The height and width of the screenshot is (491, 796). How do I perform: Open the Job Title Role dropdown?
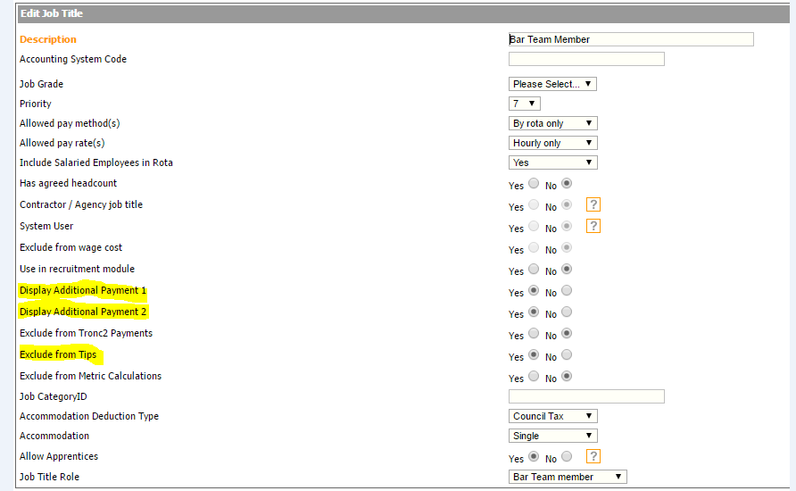(x=568, y=477)
